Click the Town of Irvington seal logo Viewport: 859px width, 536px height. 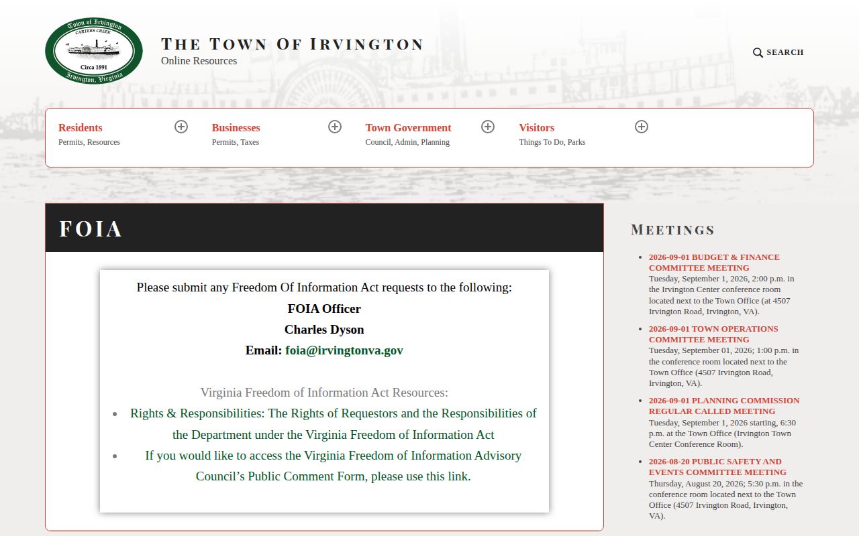click(x=94, y=52)
